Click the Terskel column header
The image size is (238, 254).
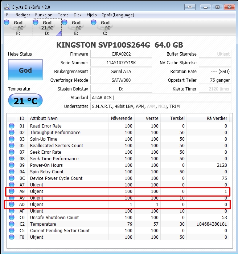174,118
